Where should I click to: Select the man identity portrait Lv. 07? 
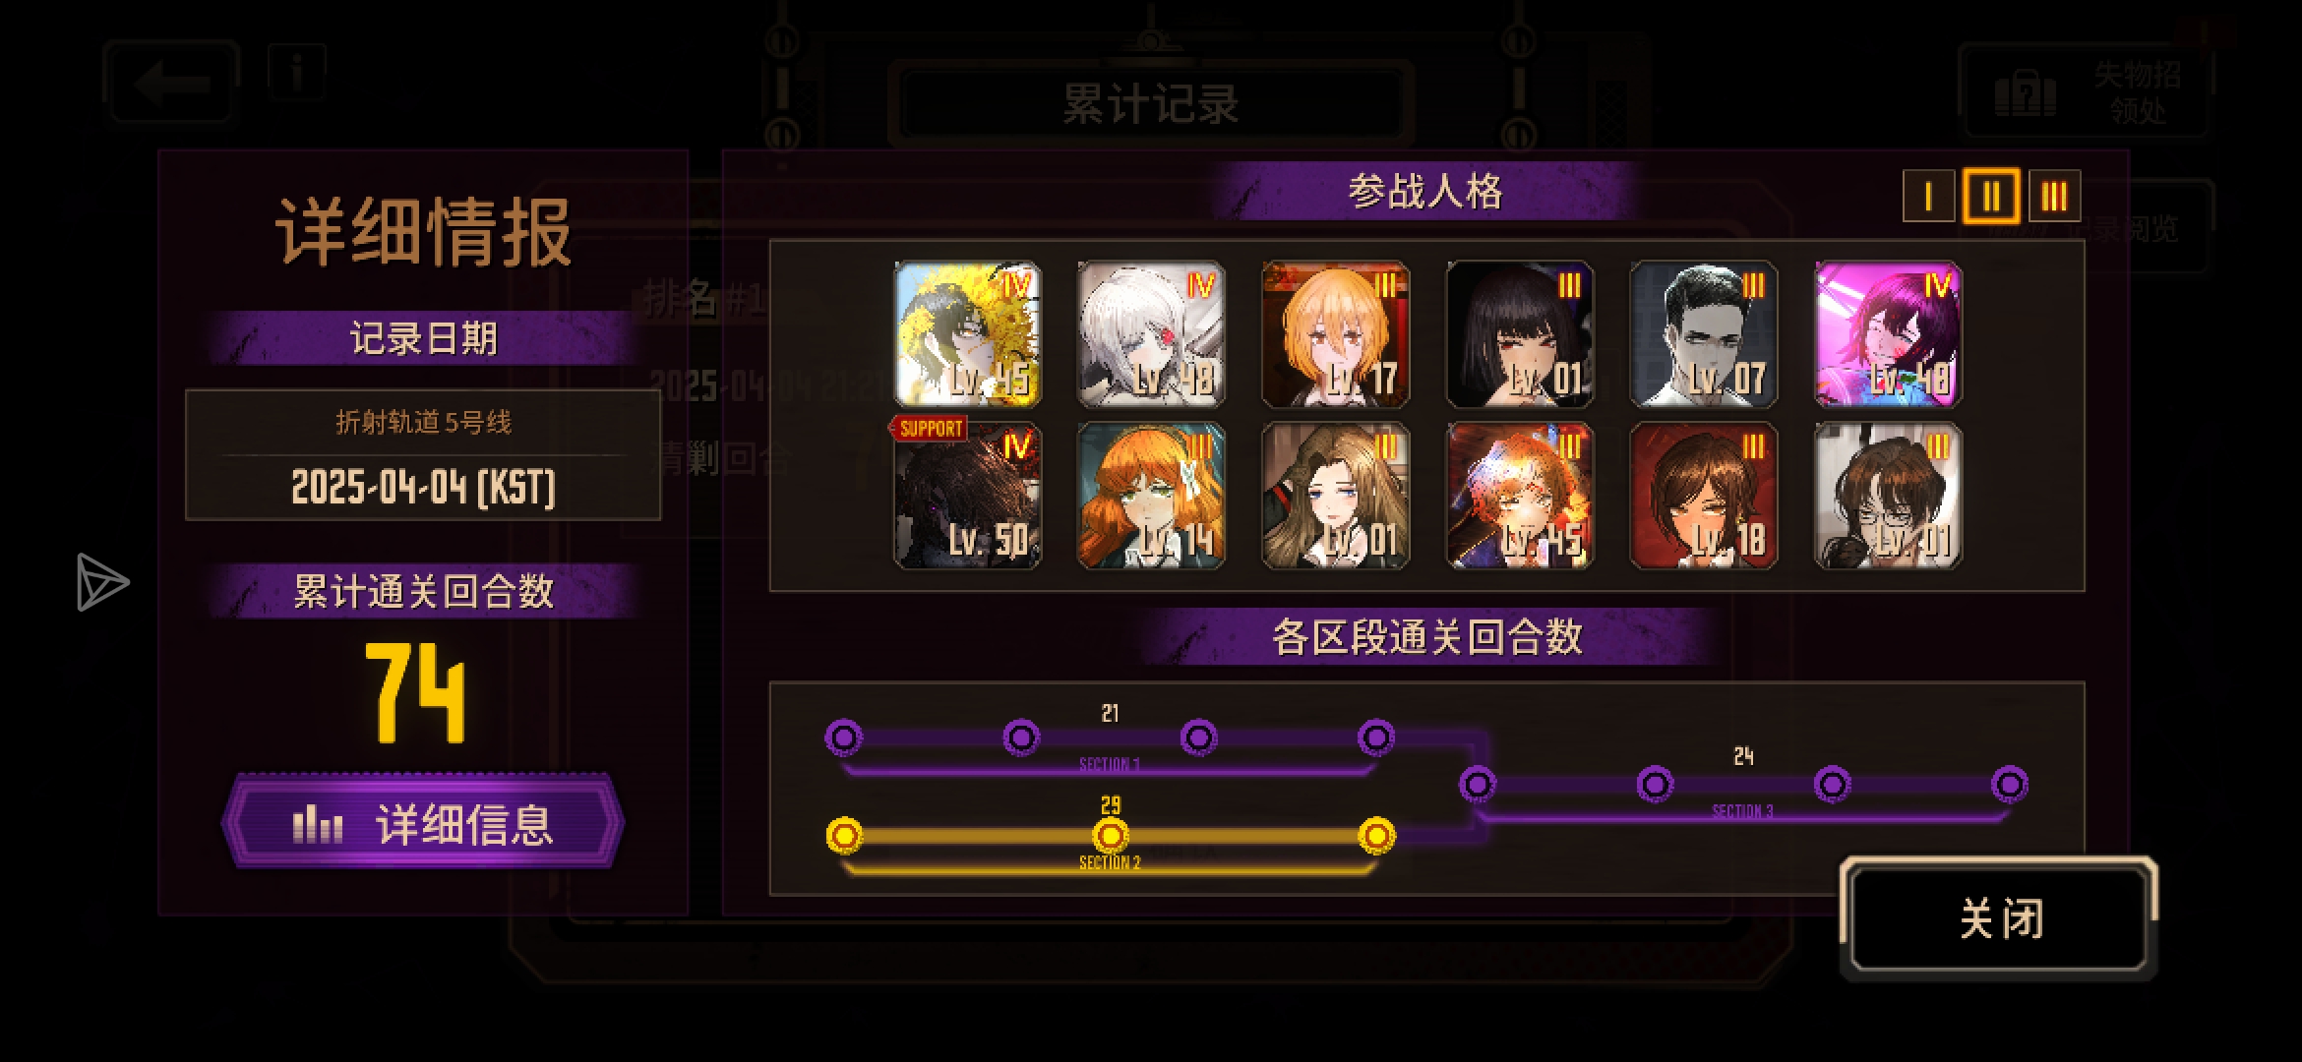point(1704,334)
